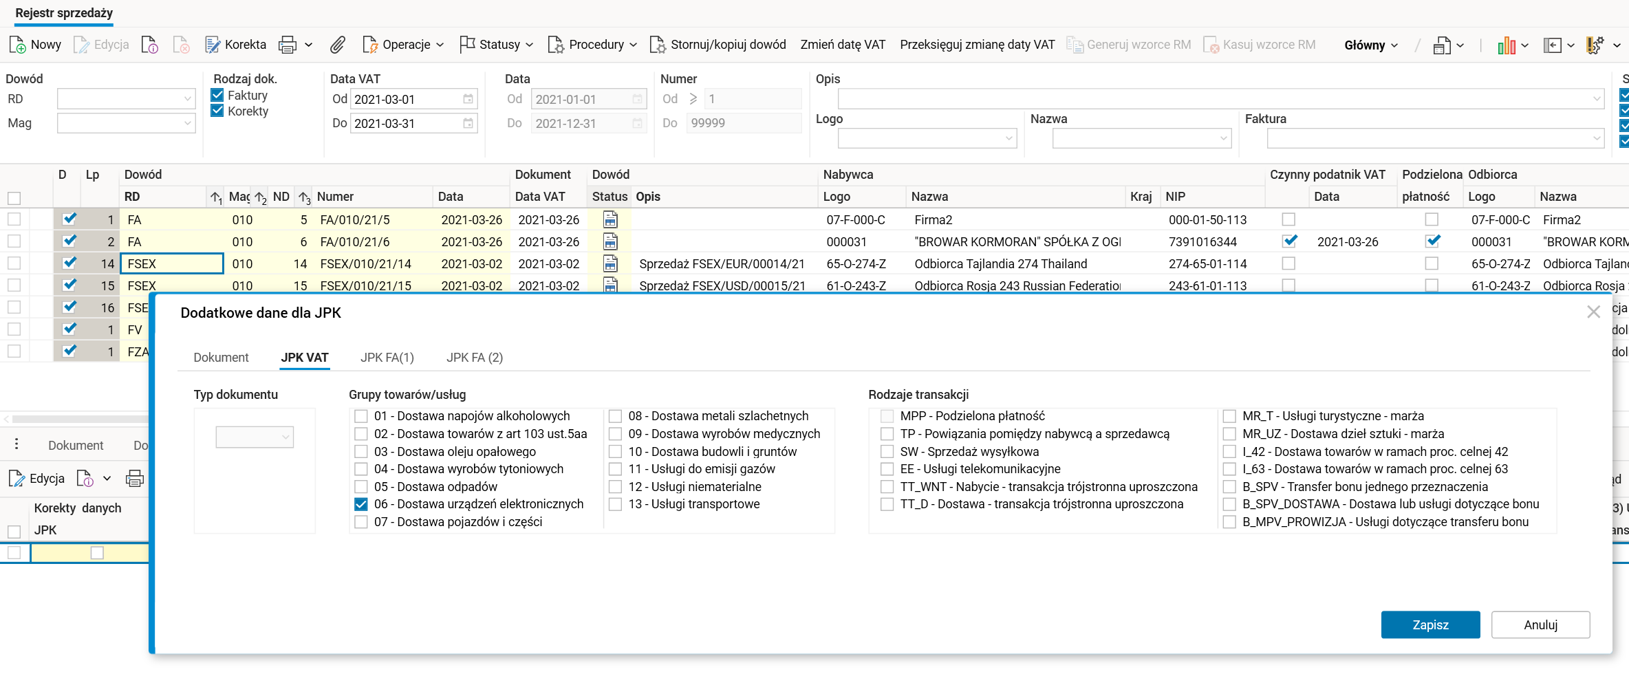Enable 01 - Dostawa napojów alkoholowych checkbox
This screenshot has height=674, width=1629.
pyautogui.click(x=361, y=416)
